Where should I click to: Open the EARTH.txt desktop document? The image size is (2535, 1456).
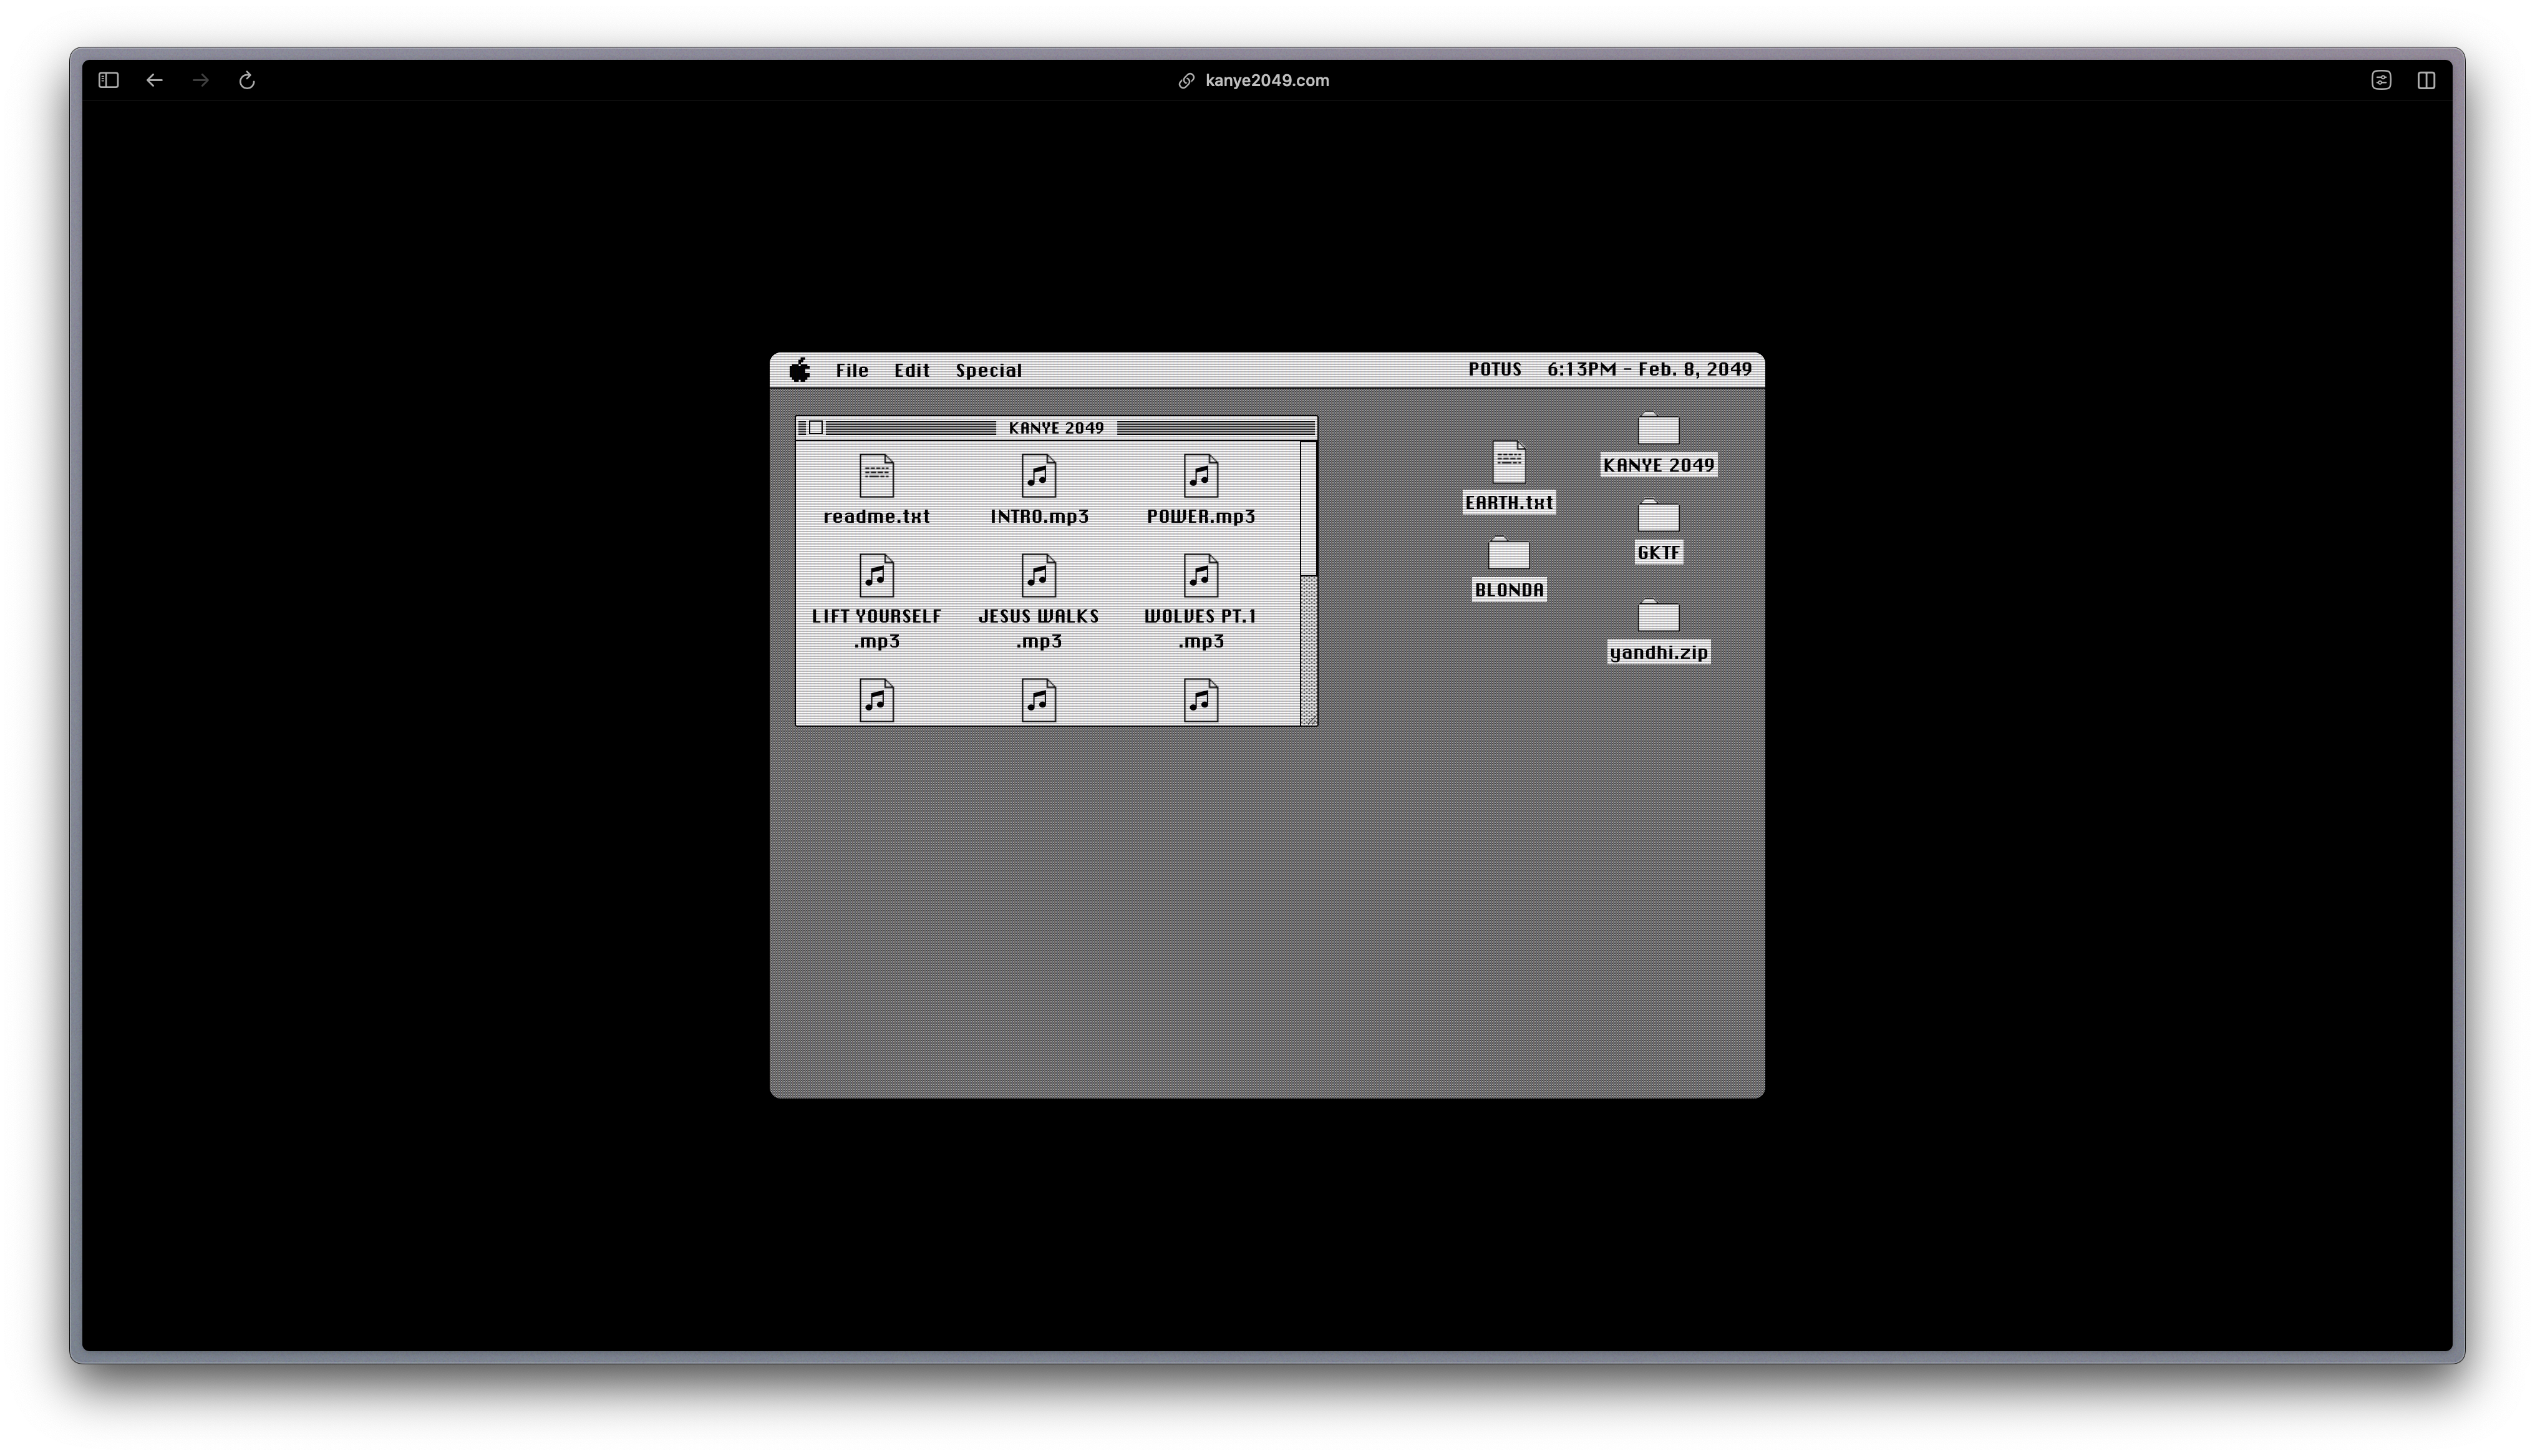click(x=1508, y=463)
